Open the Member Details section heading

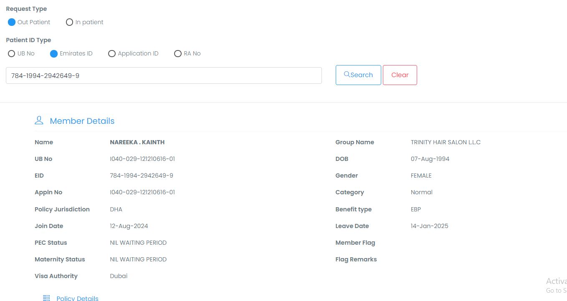tap(82, 121)
